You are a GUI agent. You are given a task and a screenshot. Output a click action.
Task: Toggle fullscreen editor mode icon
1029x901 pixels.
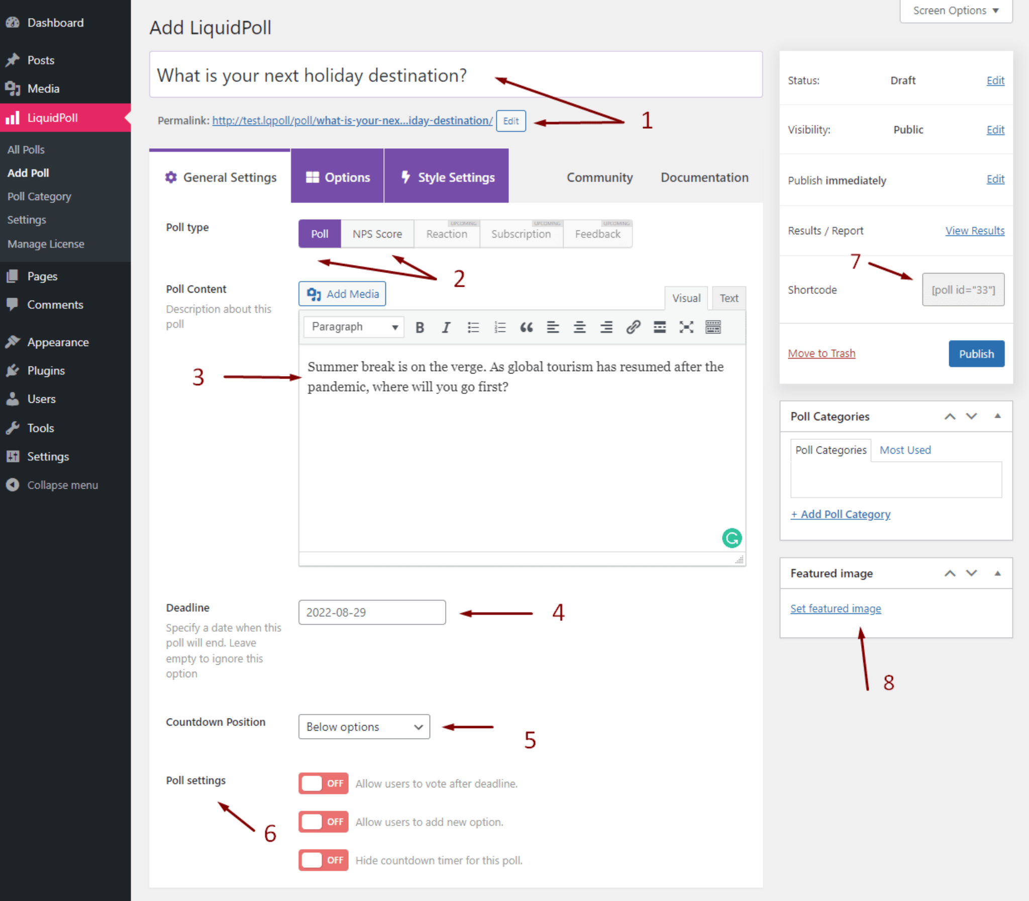[x=686, y=327]
